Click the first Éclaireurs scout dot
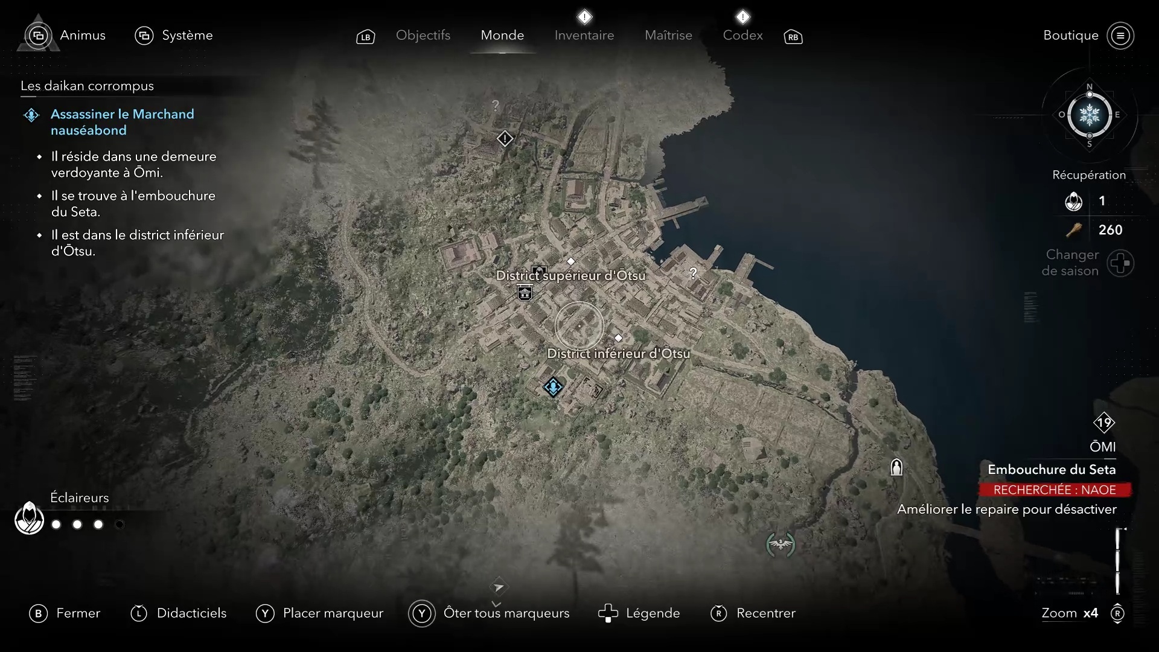The height and width of the screenshot is (652, 1159). pos(56,525)
